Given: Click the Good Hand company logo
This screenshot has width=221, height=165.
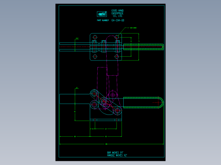Looking at the screenshot, I should point(102,14).
